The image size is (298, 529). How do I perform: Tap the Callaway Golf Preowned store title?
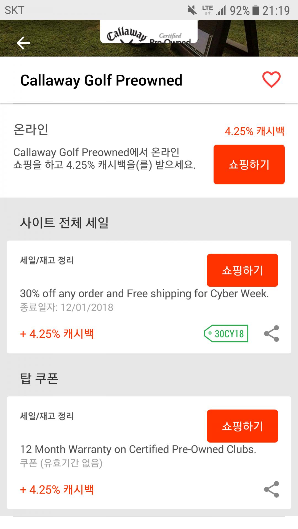(x=101, y=80)
